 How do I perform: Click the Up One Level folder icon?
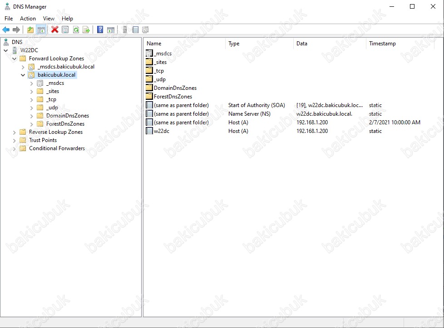[x=30, y=30]
